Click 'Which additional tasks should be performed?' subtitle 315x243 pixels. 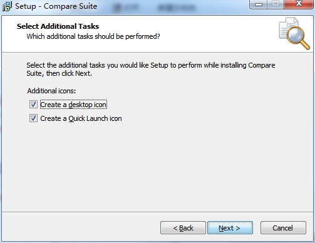pos(93,36)
